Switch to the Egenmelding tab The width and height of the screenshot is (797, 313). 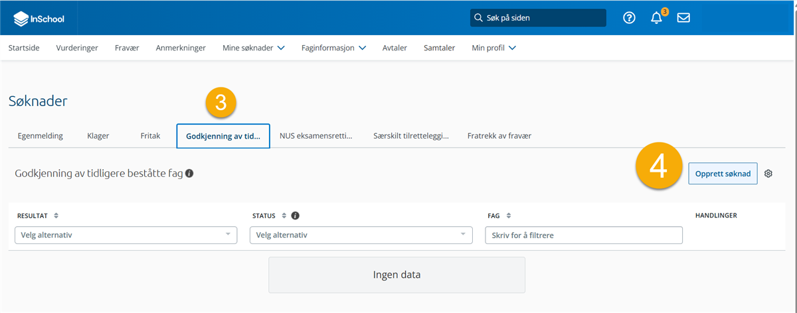pos(41,135)
